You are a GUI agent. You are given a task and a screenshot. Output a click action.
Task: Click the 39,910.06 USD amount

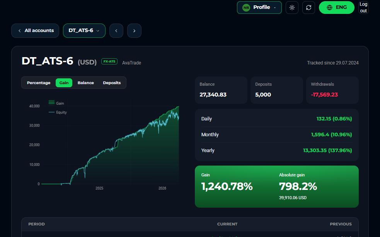[293, 198]
